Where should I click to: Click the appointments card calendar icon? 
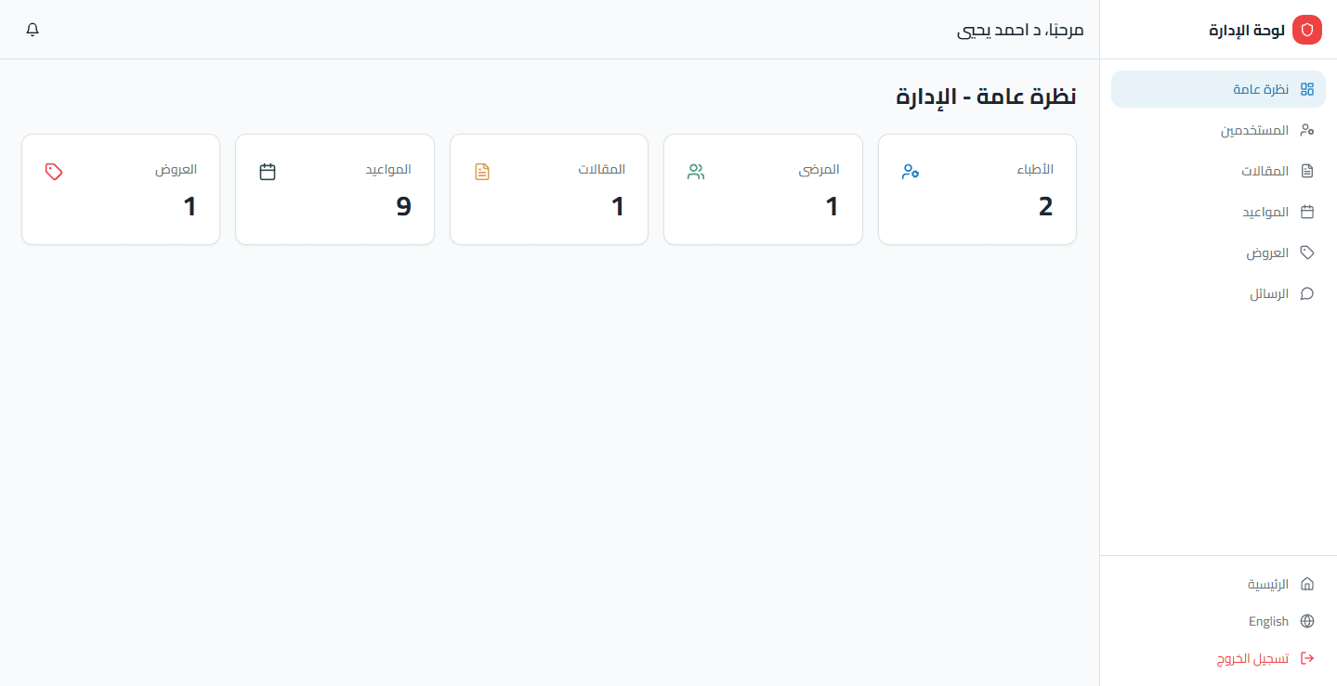(x=268, y=172)
